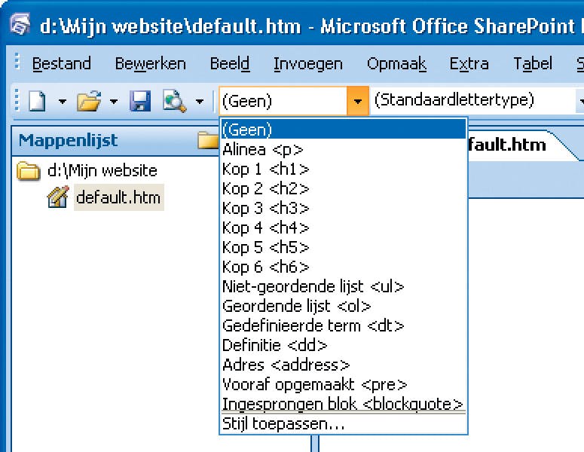Choose Kop 1 <h1> style
Image resolution: width=584 pixels, height=452 pixels.
tap(265, 169)
